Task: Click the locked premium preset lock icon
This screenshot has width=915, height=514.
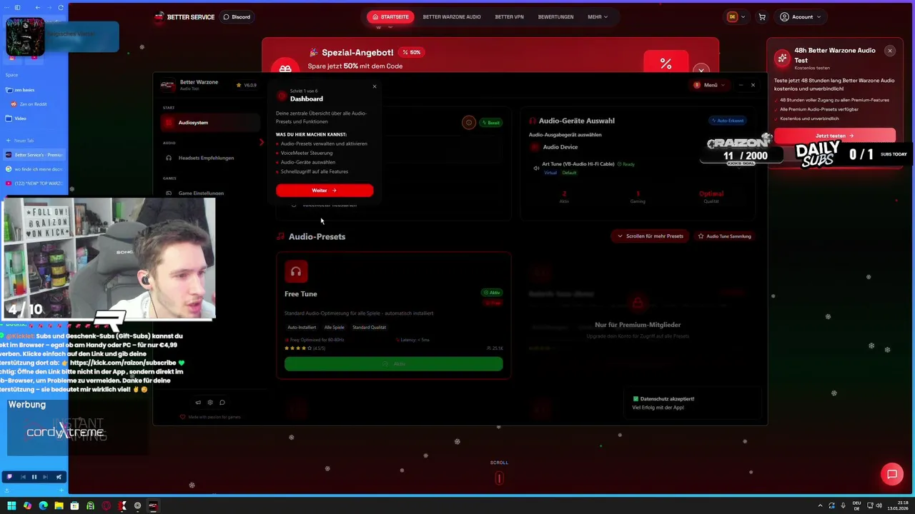Action: click(638, 303)
